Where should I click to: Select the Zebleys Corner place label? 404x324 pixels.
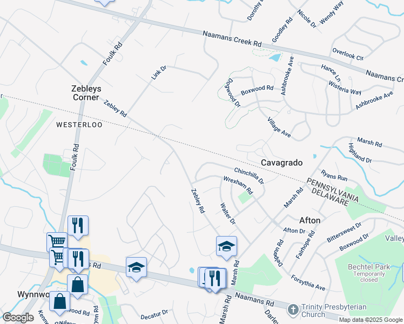pos(86,93)
